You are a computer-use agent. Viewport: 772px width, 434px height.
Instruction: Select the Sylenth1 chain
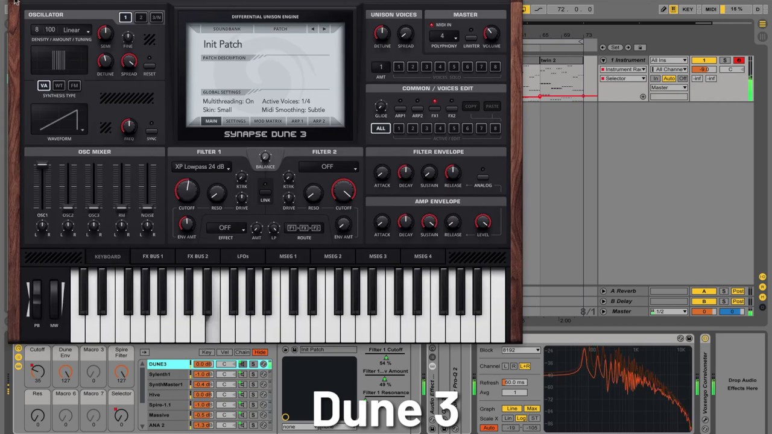click(169, 374)
